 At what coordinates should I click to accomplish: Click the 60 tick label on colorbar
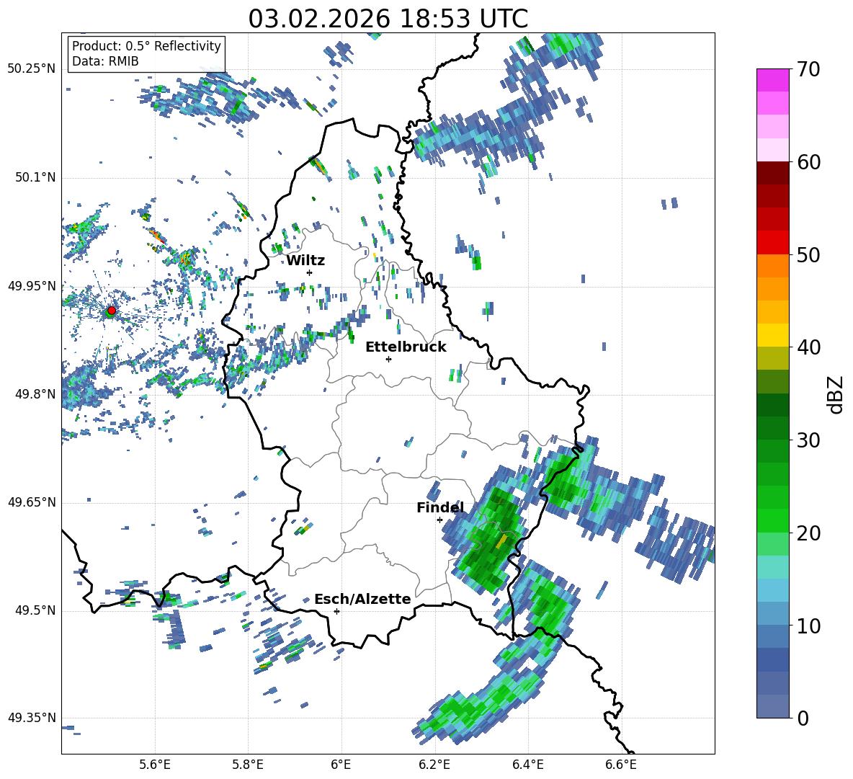click(x=808, y=162)
